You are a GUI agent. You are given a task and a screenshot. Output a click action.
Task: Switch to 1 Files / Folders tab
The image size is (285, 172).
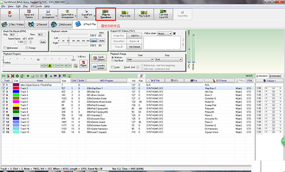click(x=13, y=24)
